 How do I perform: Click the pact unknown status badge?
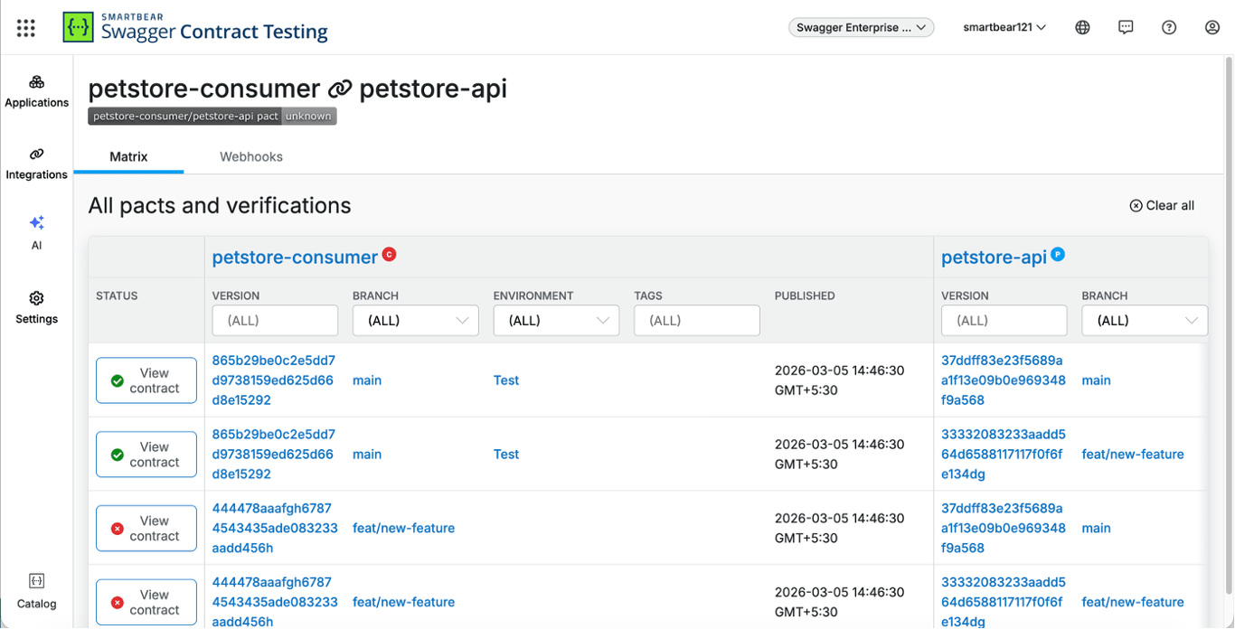pos(212,116)
